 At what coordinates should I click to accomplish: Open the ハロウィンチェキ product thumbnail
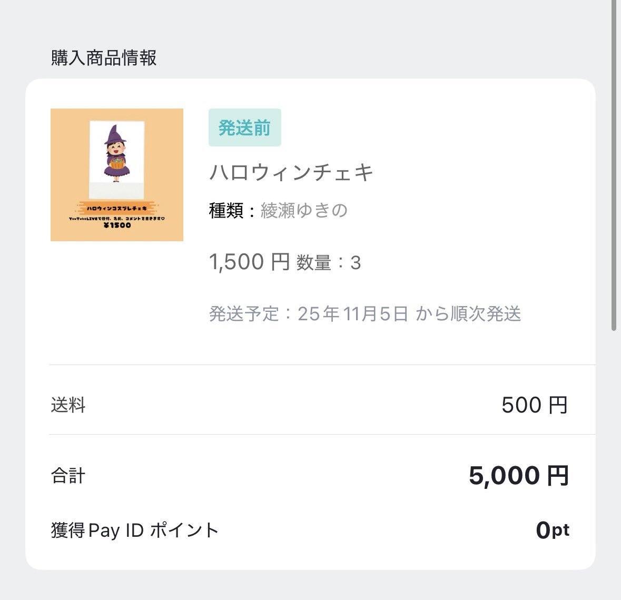(x=116, y=174)
